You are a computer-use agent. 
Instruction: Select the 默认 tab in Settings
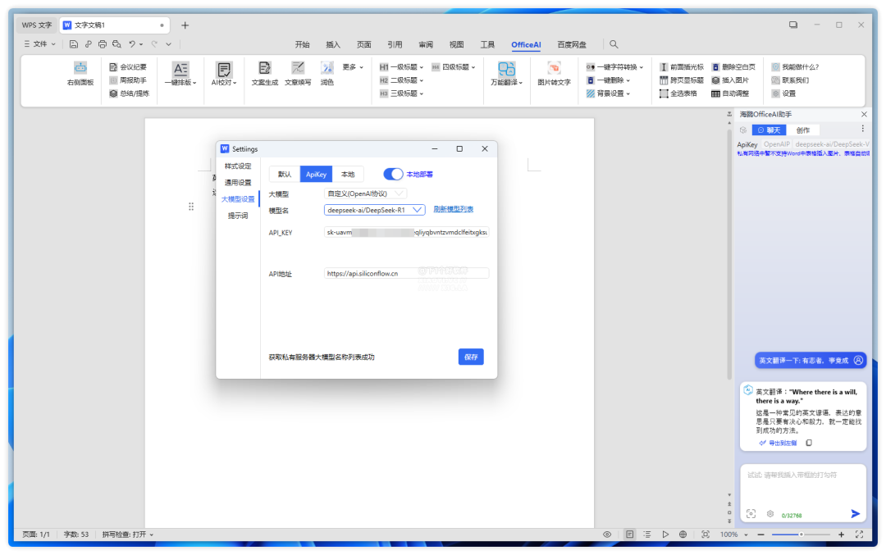tap(284, 174)
